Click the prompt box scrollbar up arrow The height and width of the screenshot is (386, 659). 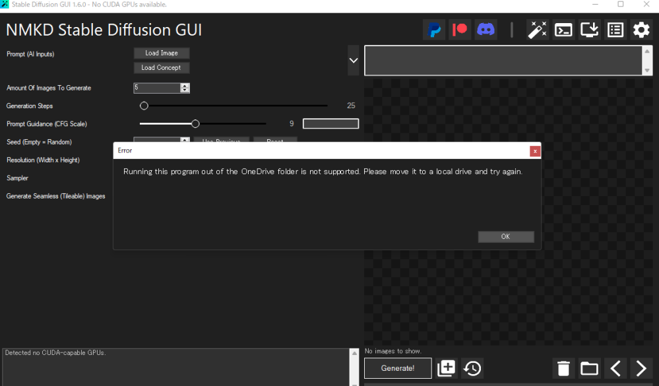click(647, 51)
